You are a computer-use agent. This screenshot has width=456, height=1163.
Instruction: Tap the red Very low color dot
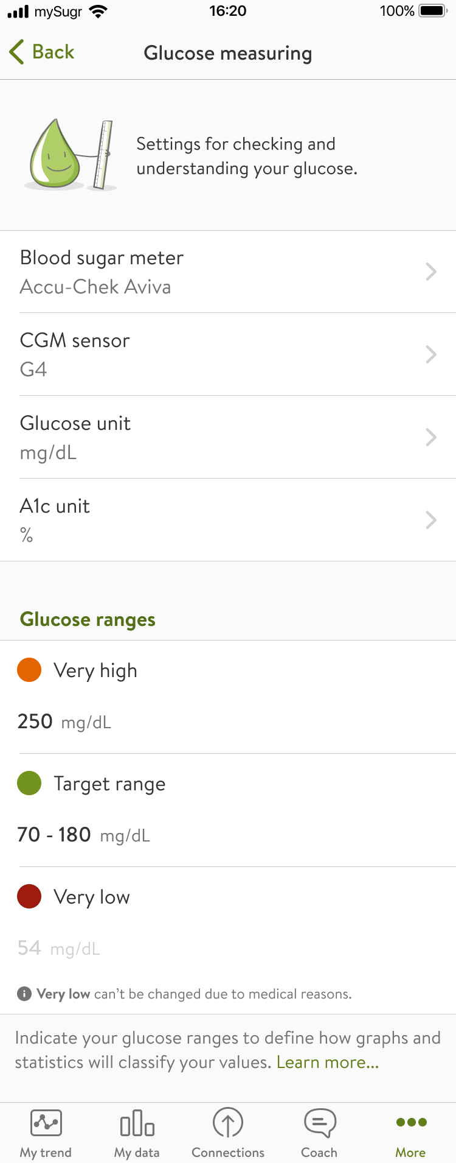click(29, 896)
